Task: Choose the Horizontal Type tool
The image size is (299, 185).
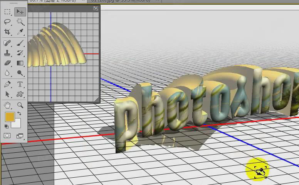Action: pos(20,84)
